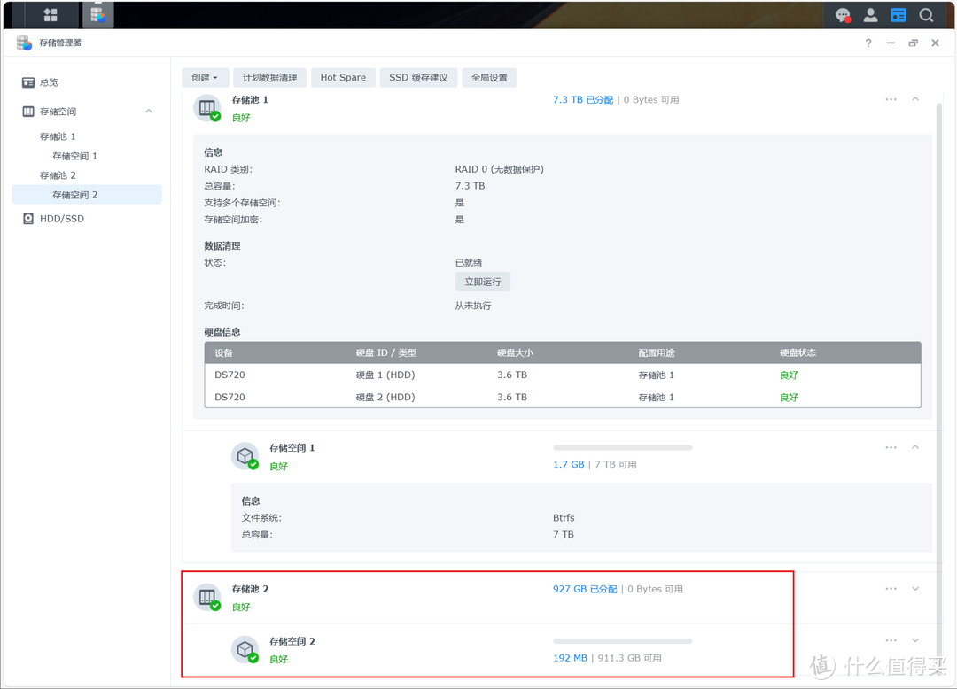Image resolution: width=957 pixels, height=689 pixels.
Task: Click the help question mark icon
Action: [x=868, y=43]
